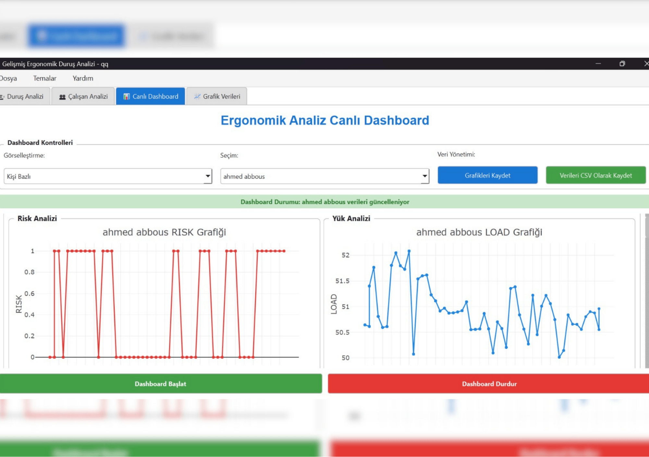Click the LOAD y-axis label
Screen dimensions: 649x457
(x=334, y=304)
